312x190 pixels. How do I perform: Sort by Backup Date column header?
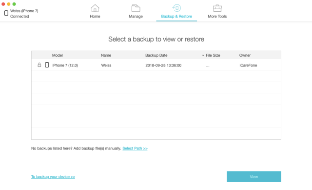pyautogui.click(x=156, y=55)
